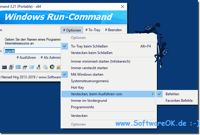Enable Favoriten Befehle in the submenu

pyautogui.click(x=177, y=101)
